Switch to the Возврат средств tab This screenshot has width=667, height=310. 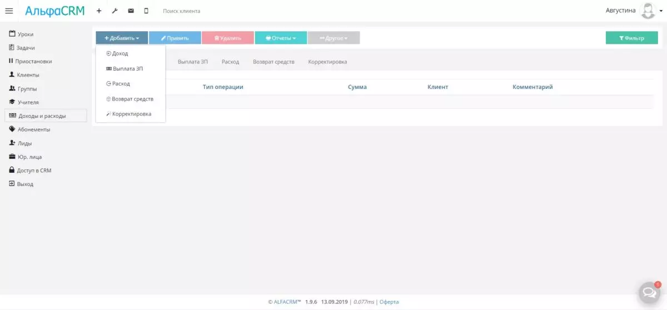(273, 62)
